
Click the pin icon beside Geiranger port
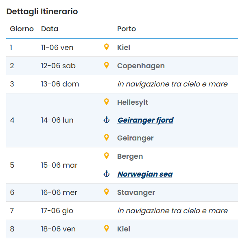(x=106, y=137)
